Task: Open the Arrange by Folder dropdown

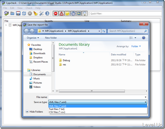Action: pos(136,46)
